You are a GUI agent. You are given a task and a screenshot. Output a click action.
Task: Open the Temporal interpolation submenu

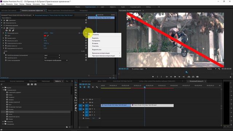[104, 53]
